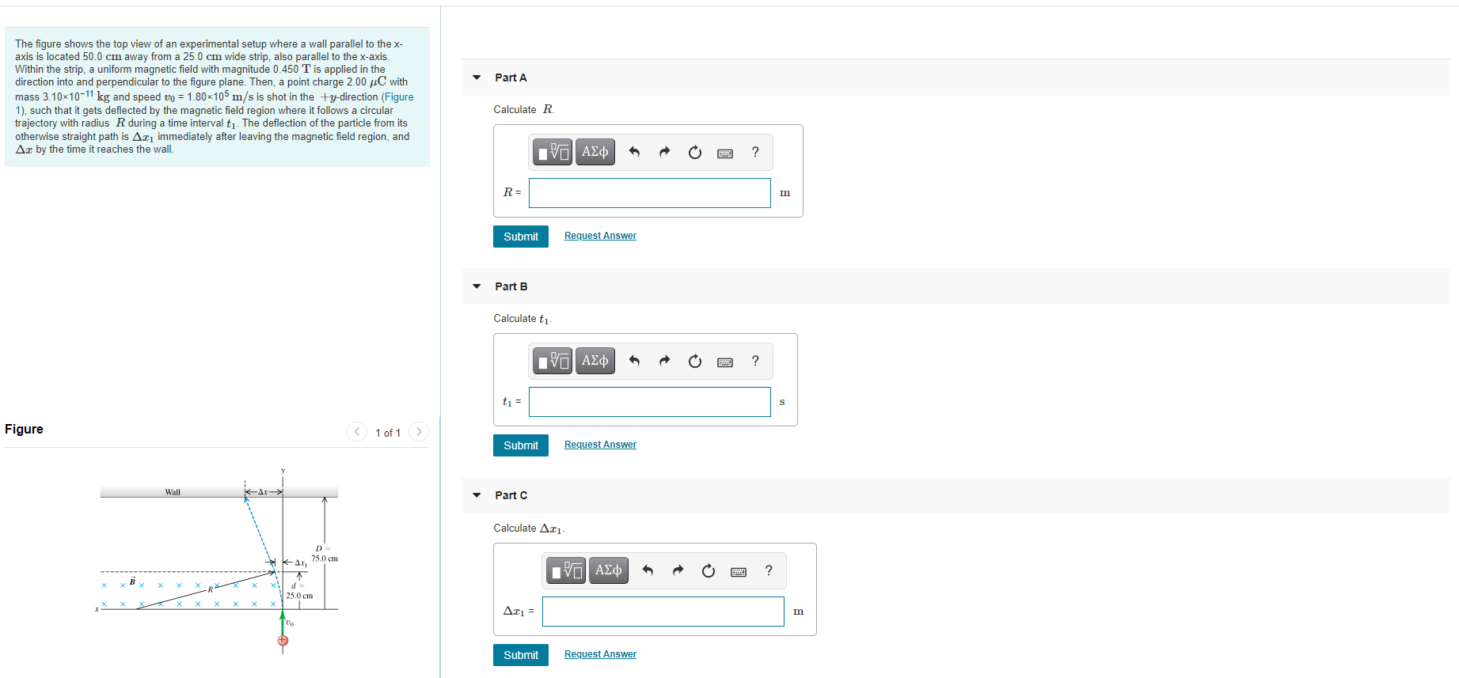Request Answer for Part A
The image size is (1459, 678).
(x=600, y=236)
